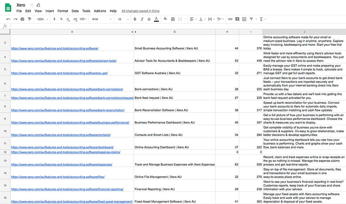The image size is (346, 204).
Task: Decrease decimal places
Action: coord(68,19)
